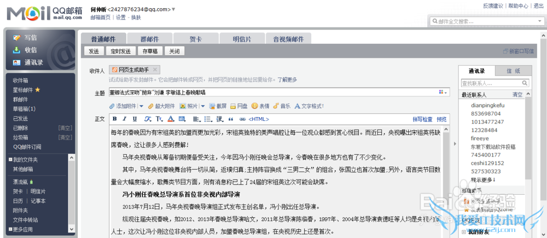547x238 pixels.
Task: Insert a block quote
Action: click(231, 119)
